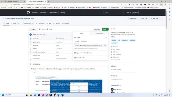Viewport: 172px width, 97px height.
Task: Select the Local tab in clone popup
Action: coord(82,33)
